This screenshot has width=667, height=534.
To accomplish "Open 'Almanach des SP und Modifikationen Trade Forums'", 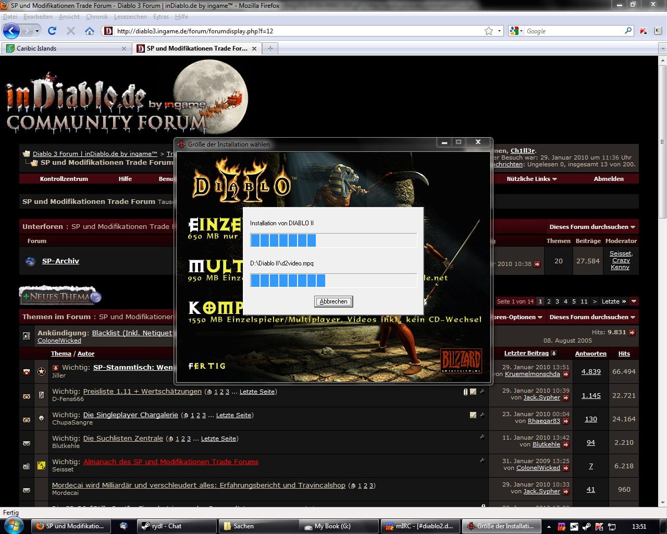I will point(171,462).
